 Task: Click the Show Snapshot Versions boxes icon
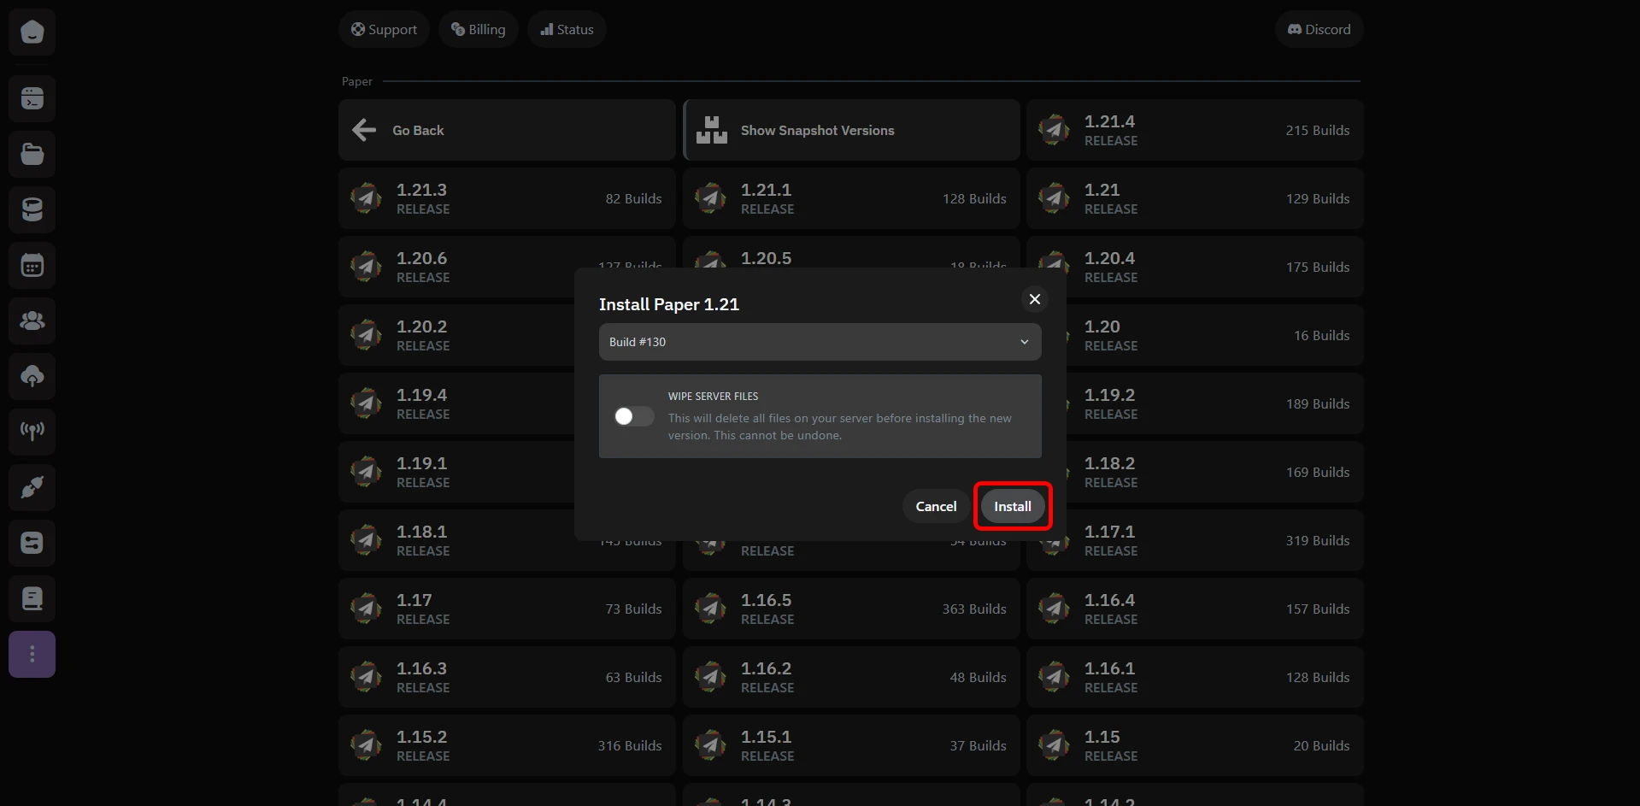tap(711, 130)
